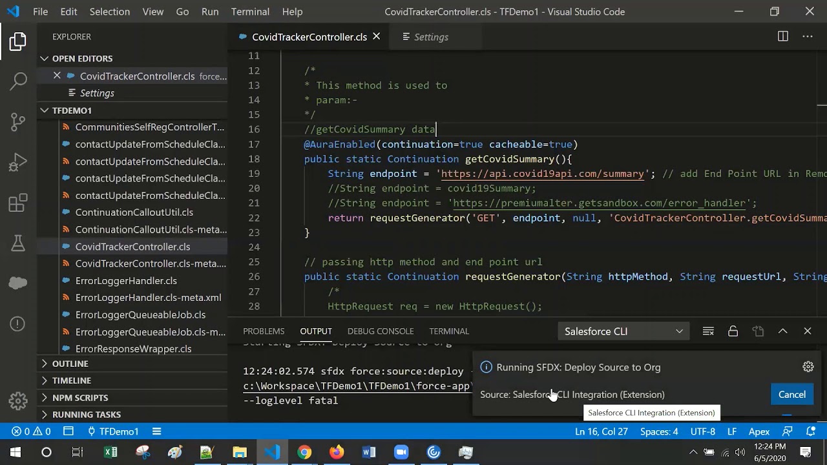The height and width of the screenshot is (465, 827).
Task: Click the Apex language mode in status bar
Action: (x=759, y=431)
